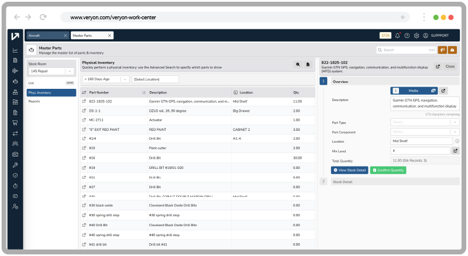Open the engine parts sidebar icon
Image resolution: width=468 pixels, height=256 pixels.
[15, 81]
